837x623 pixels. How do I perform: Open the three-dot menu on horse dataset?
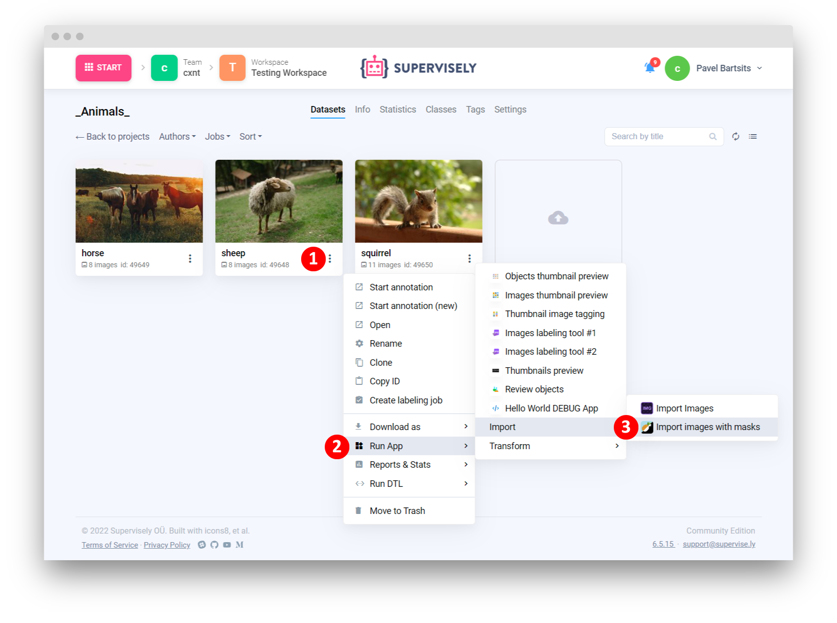tap(190, 258)
